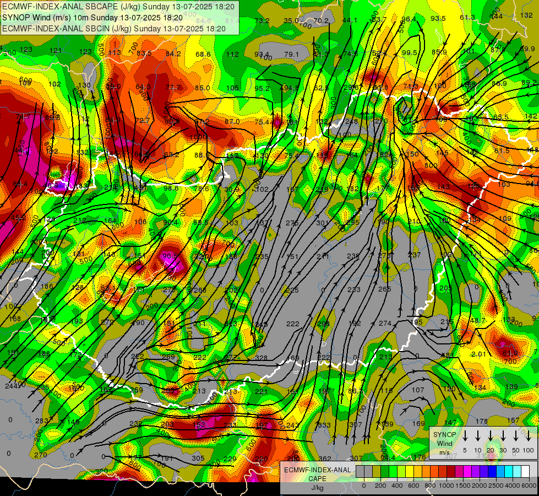The image size is (539, 496).
Task: Click the map value 85.0
Action: [202, 88]
